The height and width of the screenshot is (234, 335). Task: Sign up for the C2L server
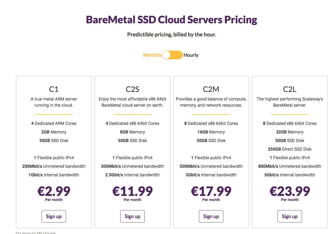pos(290,216)
